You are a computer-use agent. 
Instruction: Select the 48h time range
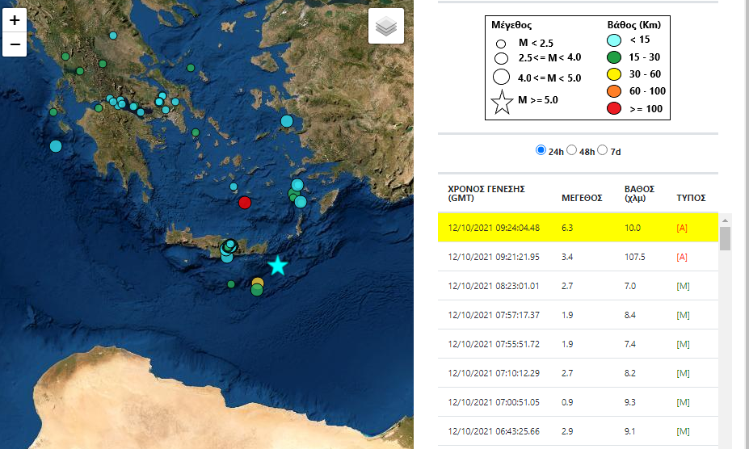pyautogui.click(x=571, y=150)
